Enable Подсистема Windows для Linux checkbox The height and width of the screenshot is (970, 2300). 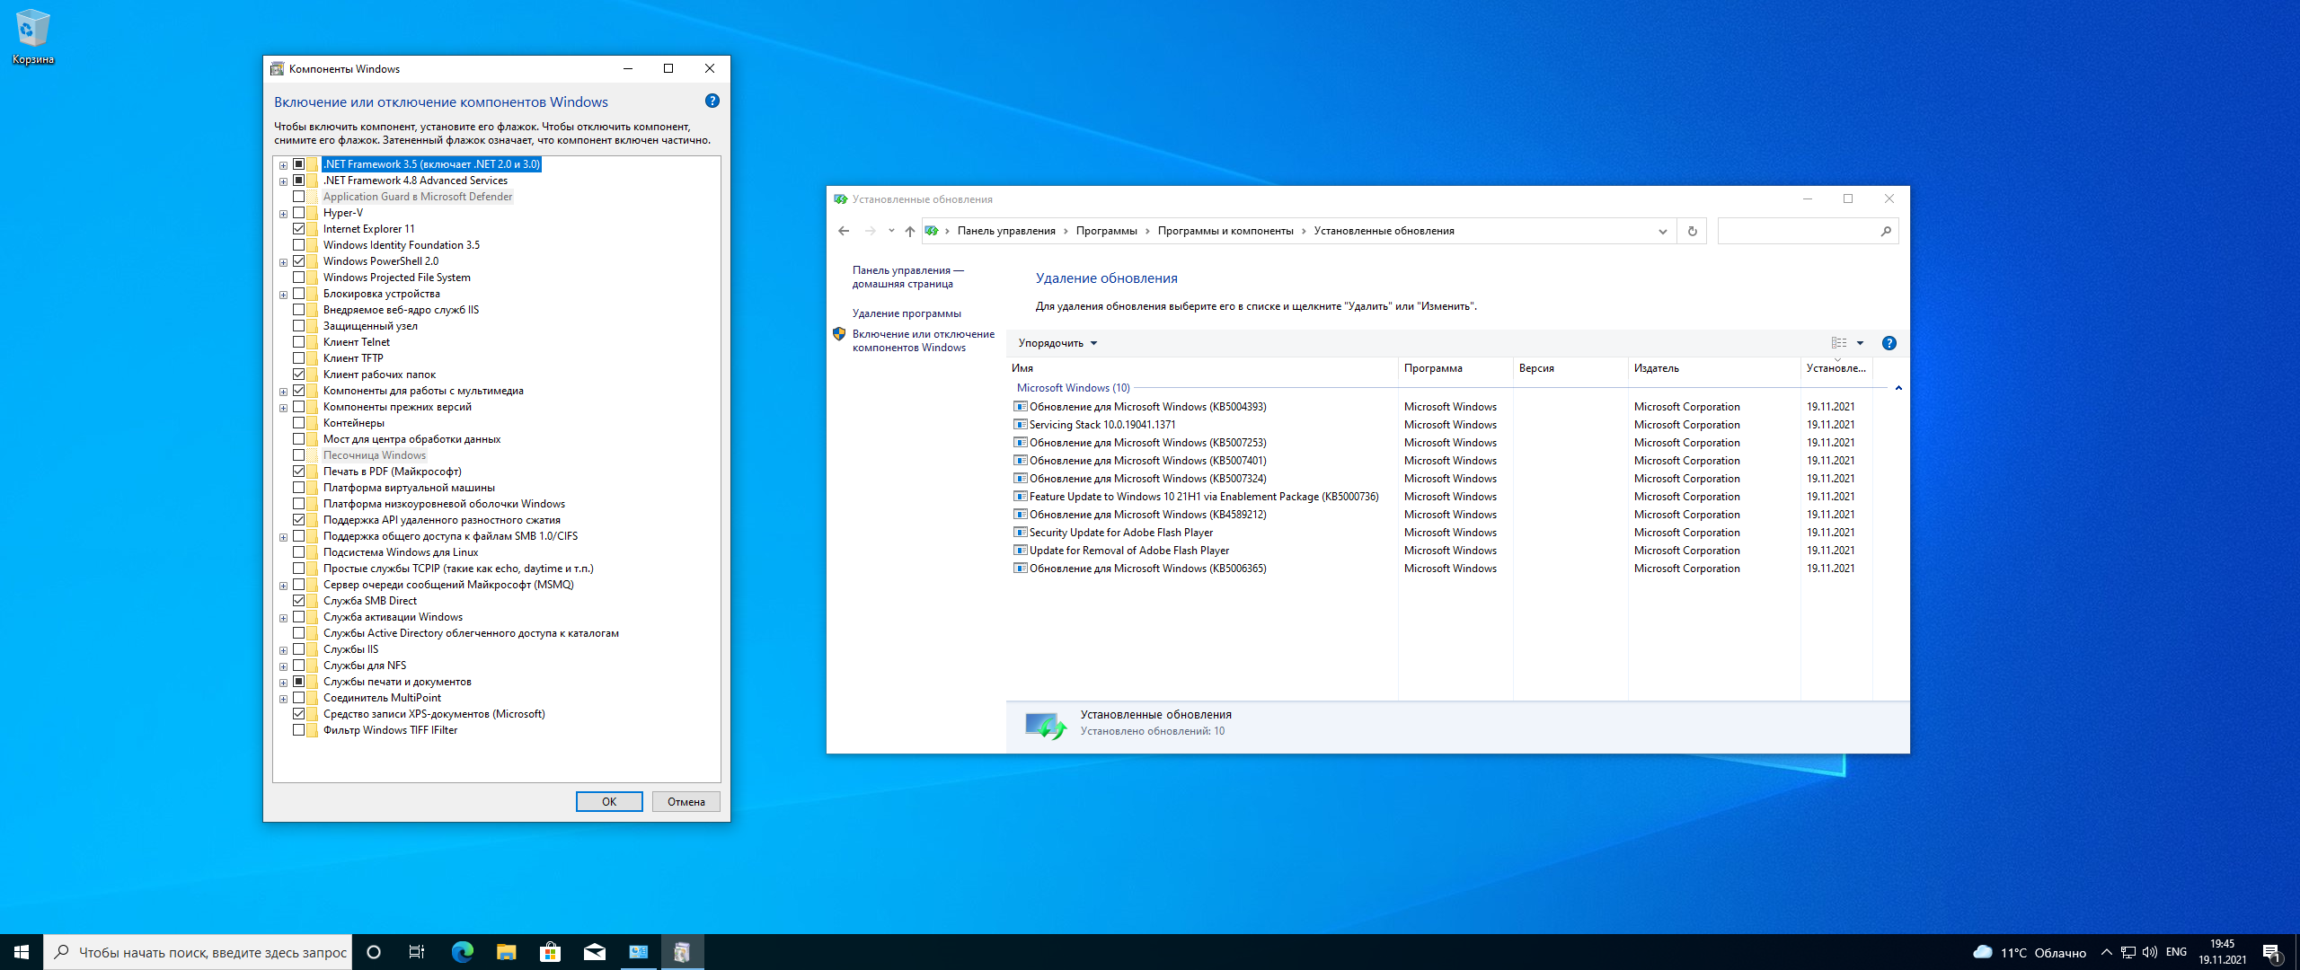click(x=298, y=552)
